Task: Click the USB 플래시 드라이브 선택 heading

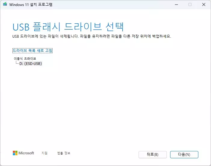Action: 68,27
